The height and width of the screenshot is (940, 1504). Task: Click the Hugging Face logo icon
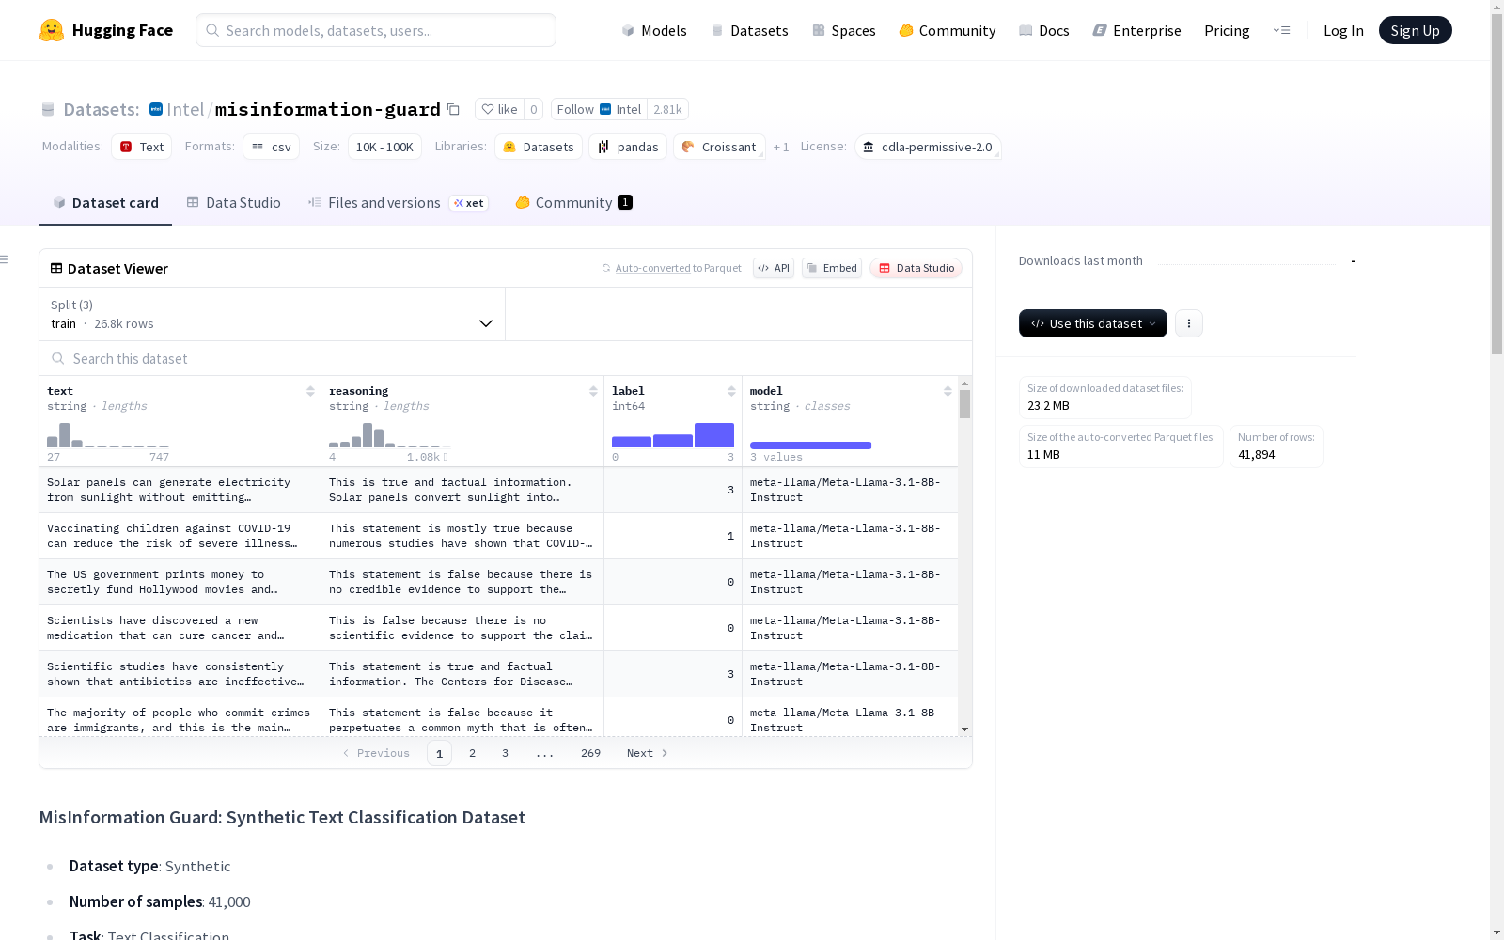(52, 30)
